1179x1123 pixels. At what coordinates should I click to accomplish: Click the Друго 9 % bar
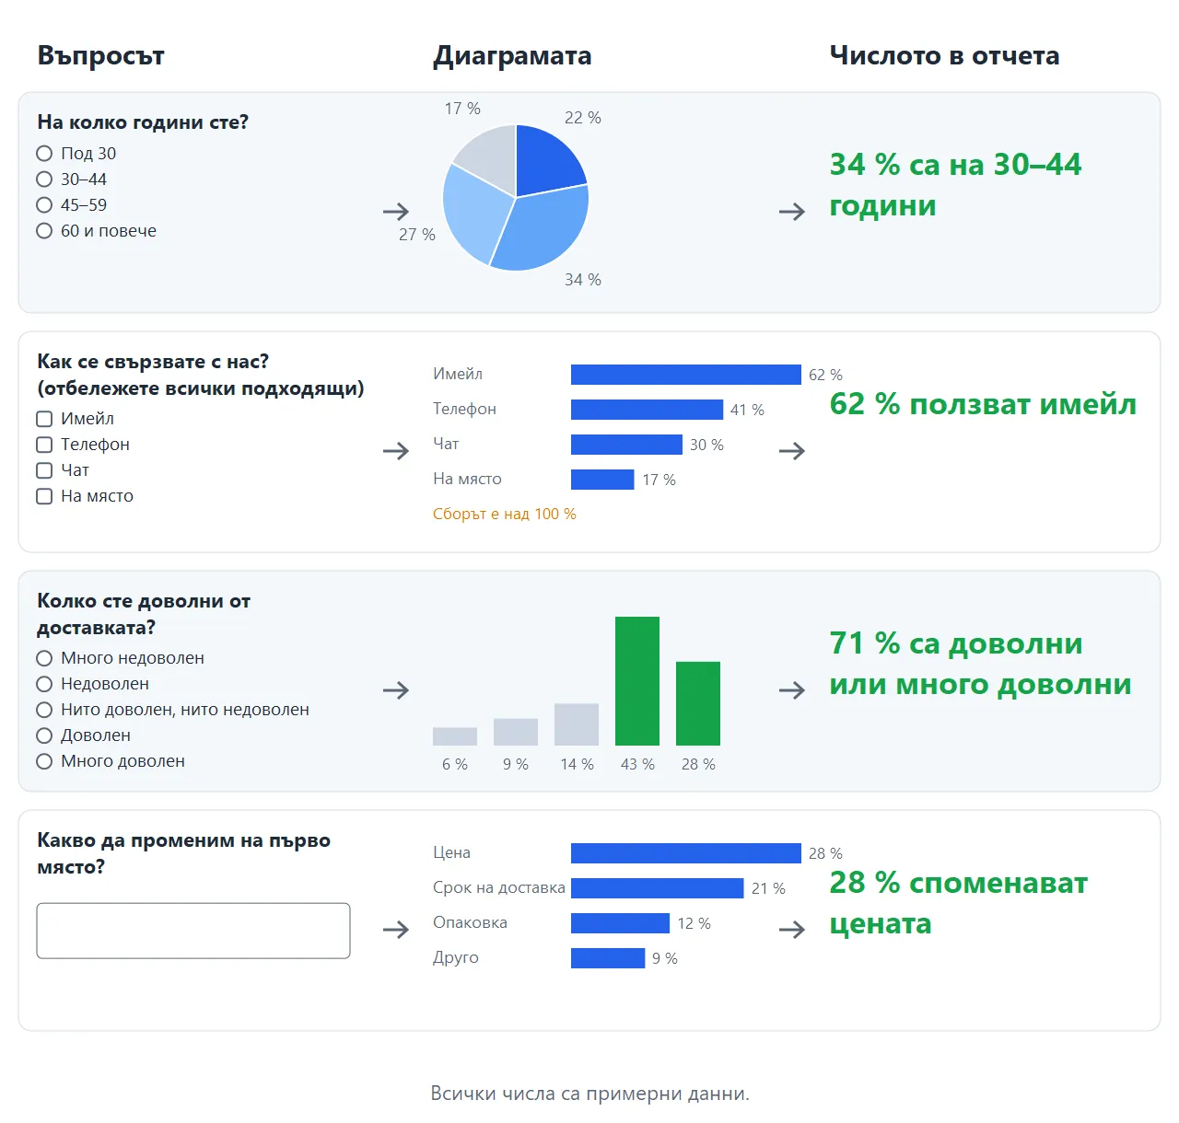coord(608,958)
